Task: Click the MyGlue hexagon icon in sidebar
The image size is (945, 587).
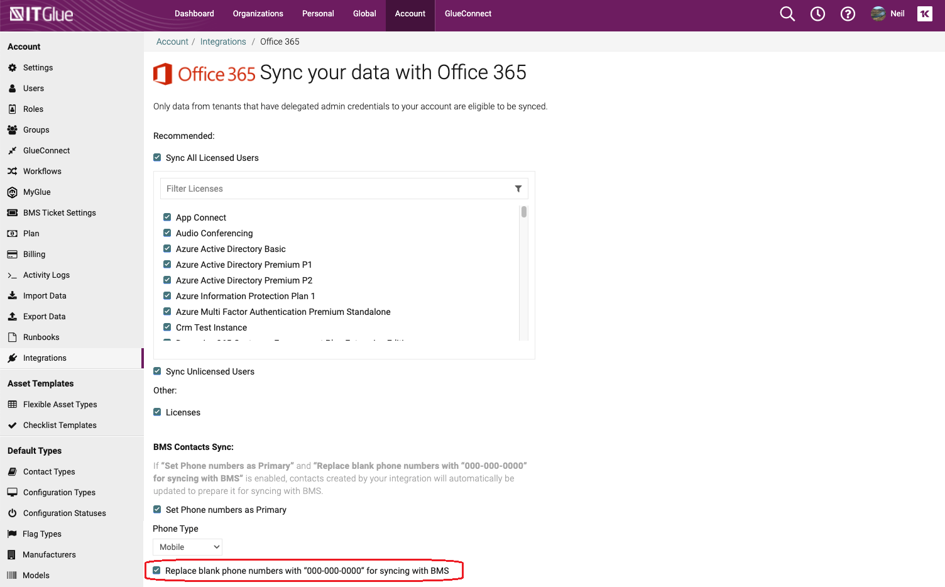Action: click(12, 192)
